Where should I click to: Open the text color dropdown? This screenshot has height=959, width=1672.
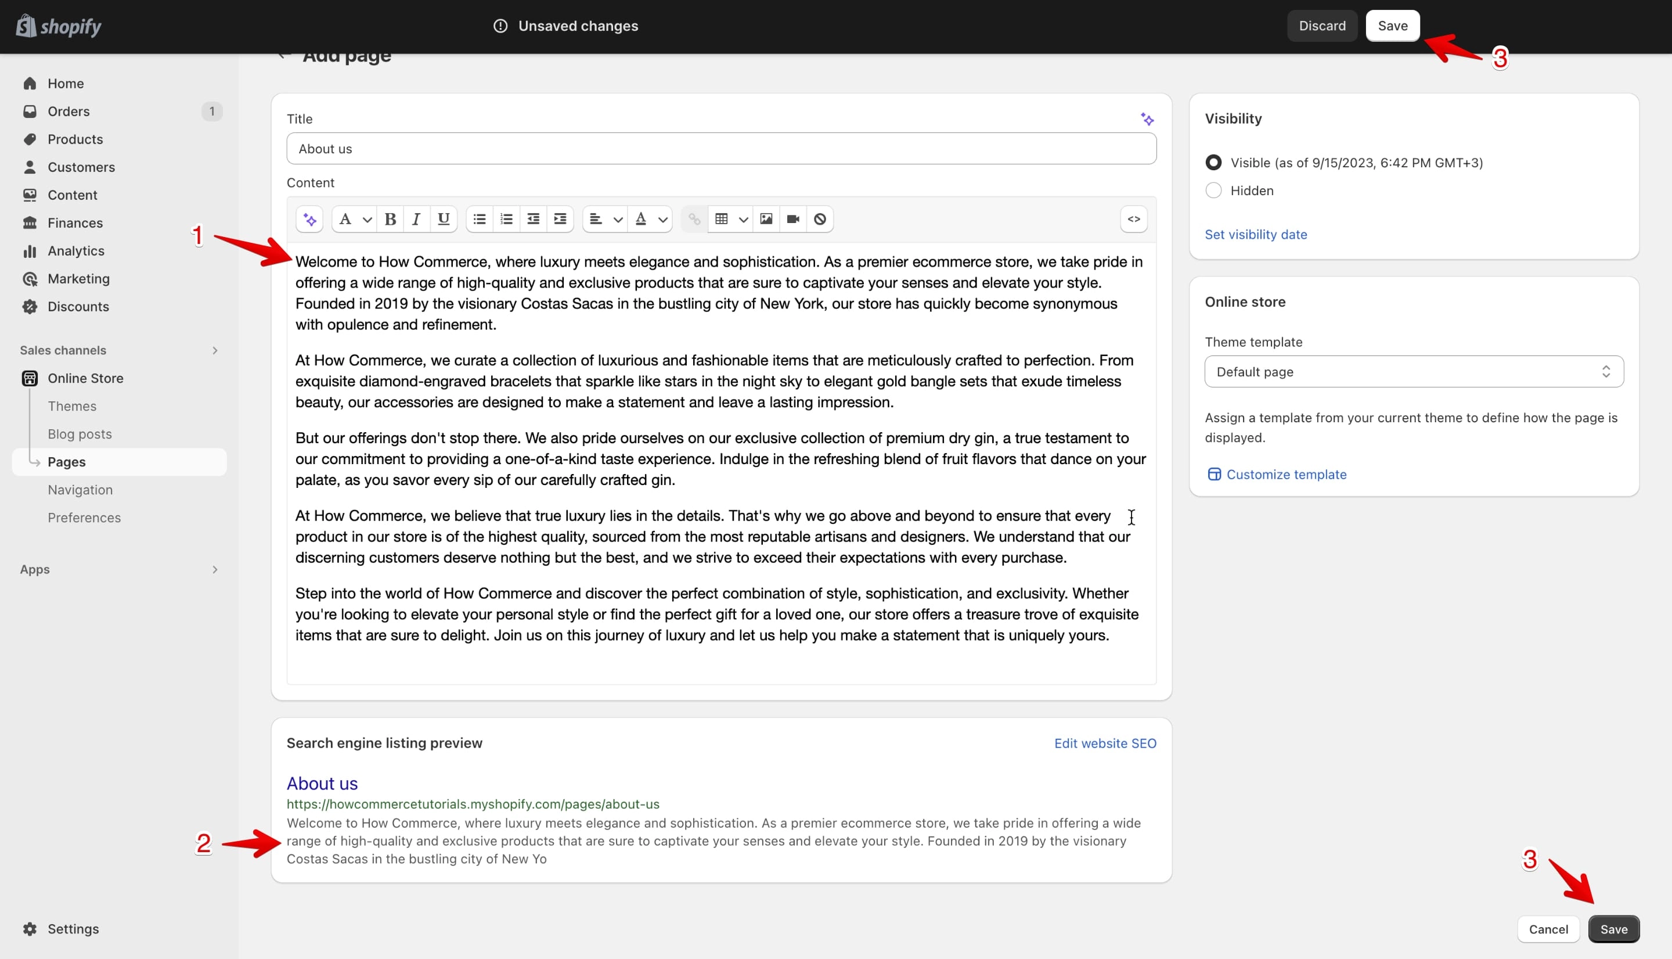click(650, 220)
